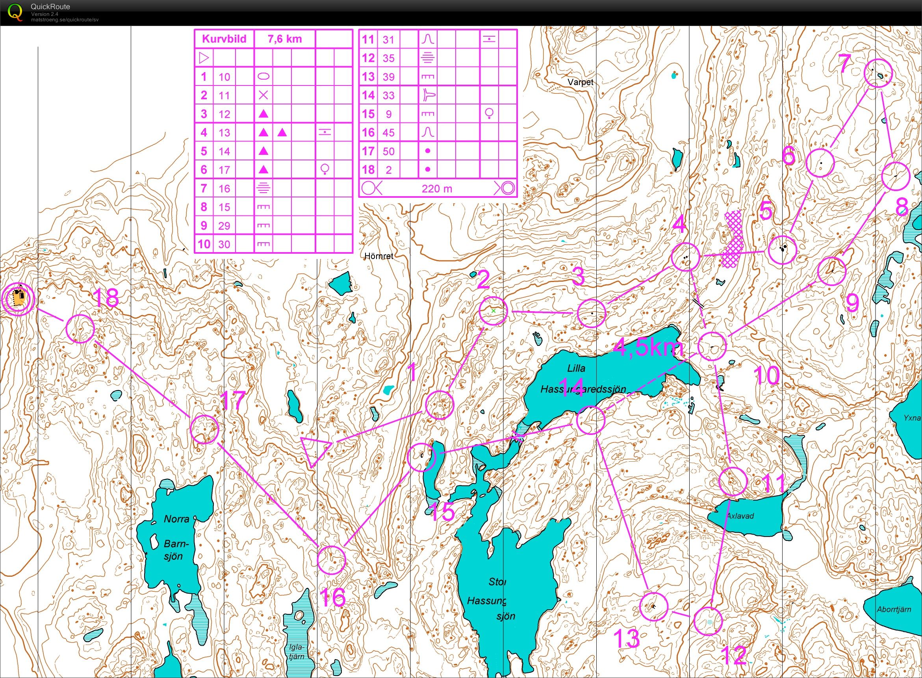Select control circle 1 on the map
Viewport: 922px width, 678px height.
439,405
